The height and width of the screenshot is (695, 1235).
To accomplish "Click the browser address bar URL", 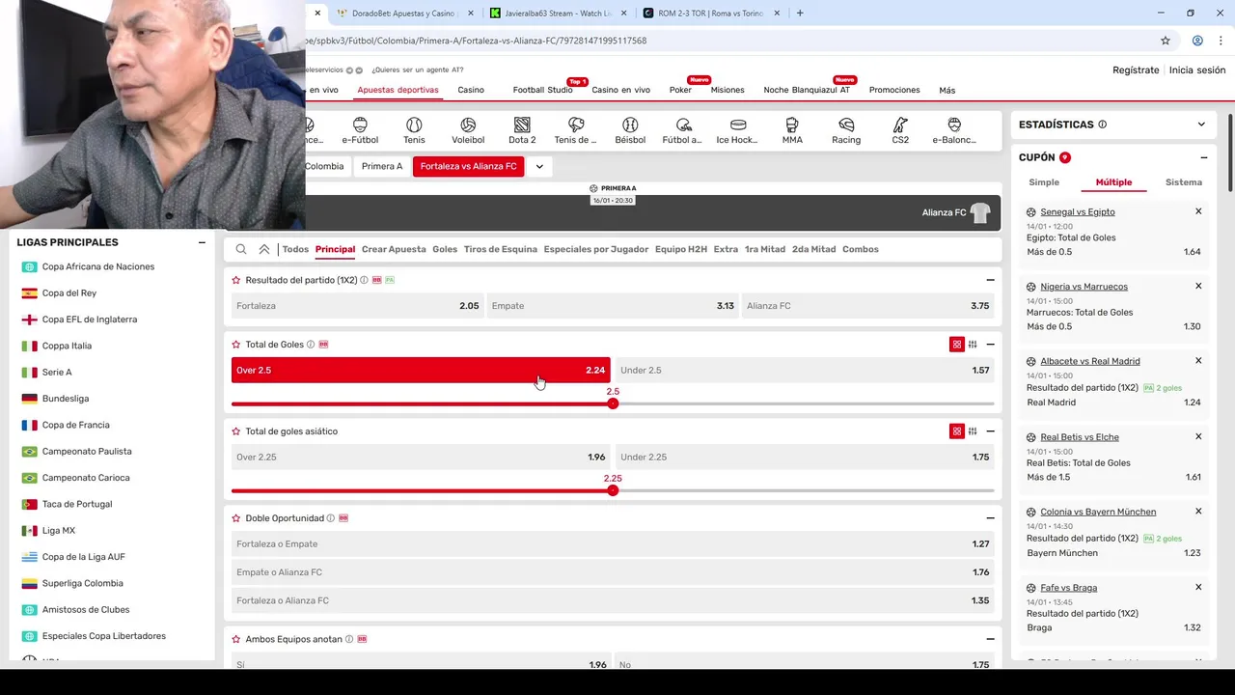I will tap(477, 41).
